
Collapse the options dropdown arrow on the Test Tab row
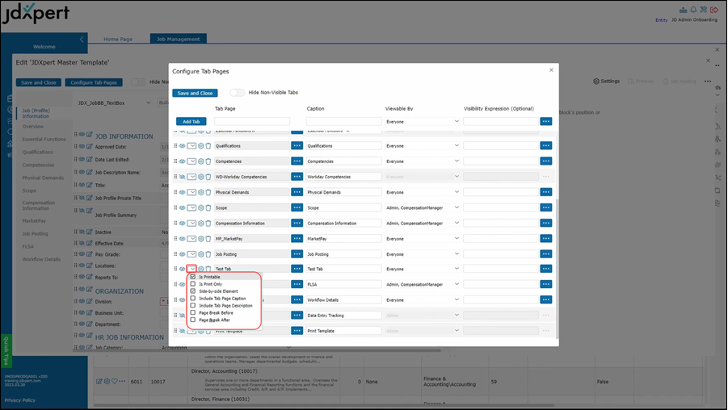click(x=192, y=270)
